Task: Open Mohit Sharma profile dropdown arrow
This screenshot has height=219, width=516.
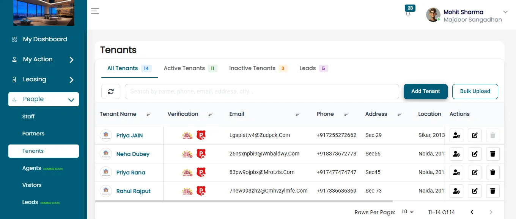Action: (x=505, y=12)
